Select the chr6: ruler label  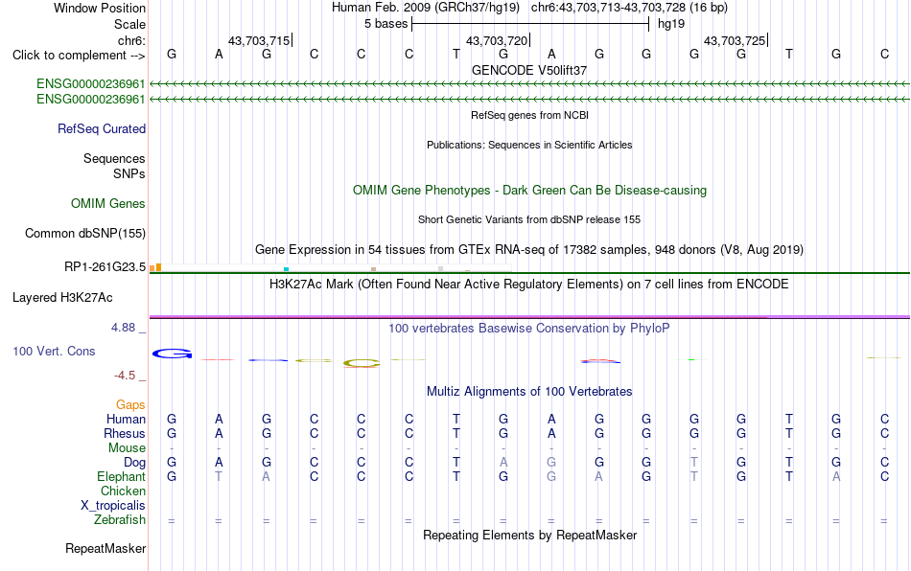(x=131, y=40)
